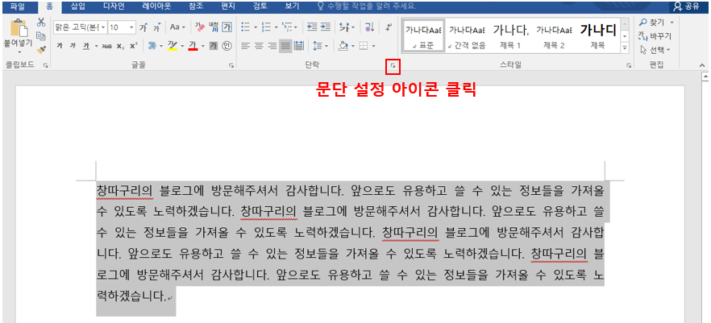Image resolution: width=711 pixels, height=323 pixels.
Task: Increase paragraph indent
Action: tap(325, 27)
